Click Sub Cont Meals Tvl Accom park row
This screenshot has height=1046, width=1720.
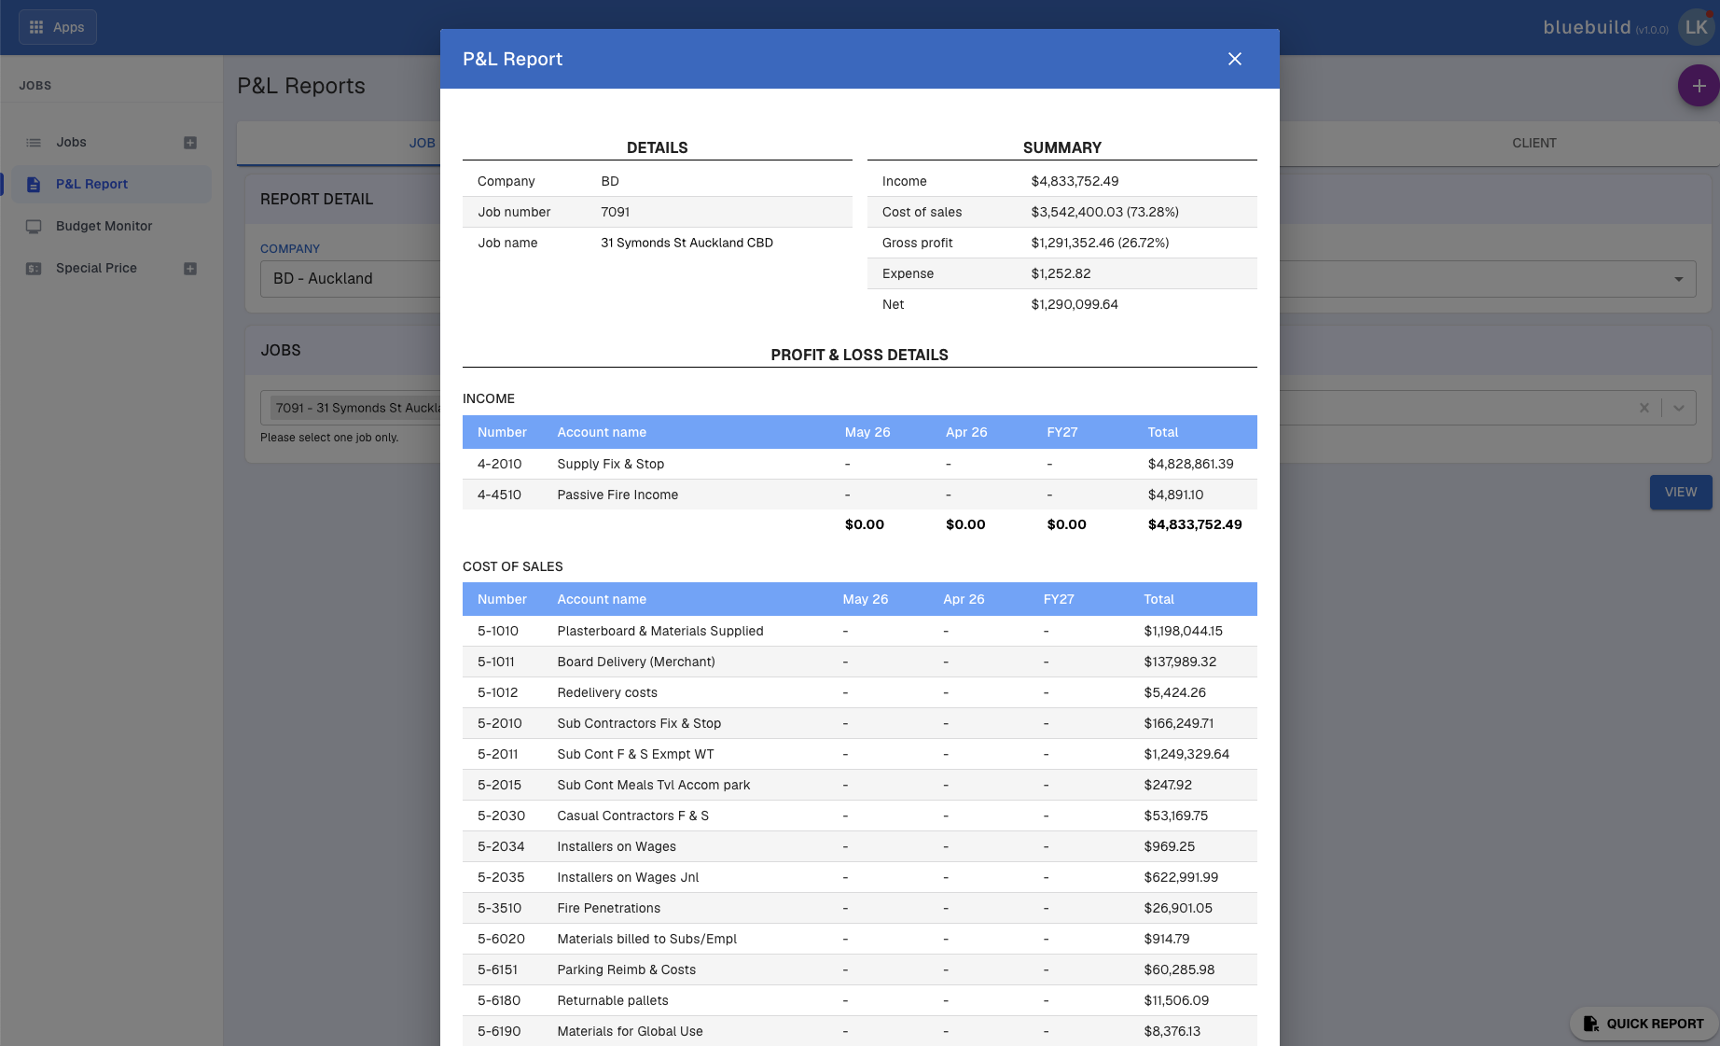click(859, 785)
